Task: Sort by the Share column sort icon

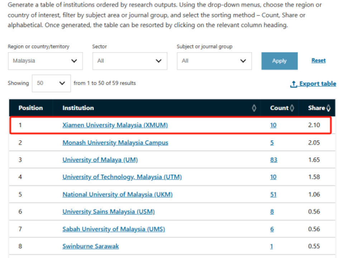Action: coord(329,108)
